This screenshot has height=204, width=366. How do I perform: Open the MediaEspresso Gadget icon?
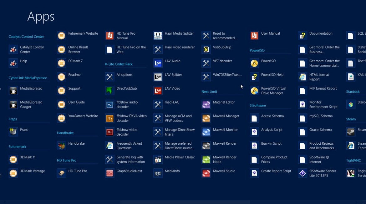(13, 104)
